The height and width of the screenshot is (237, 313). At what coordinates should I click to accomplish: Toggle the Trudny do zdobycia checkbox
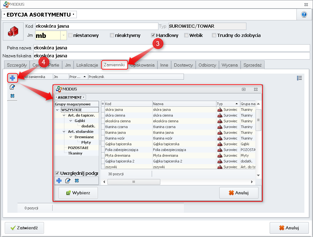click(x=214, y=35)
